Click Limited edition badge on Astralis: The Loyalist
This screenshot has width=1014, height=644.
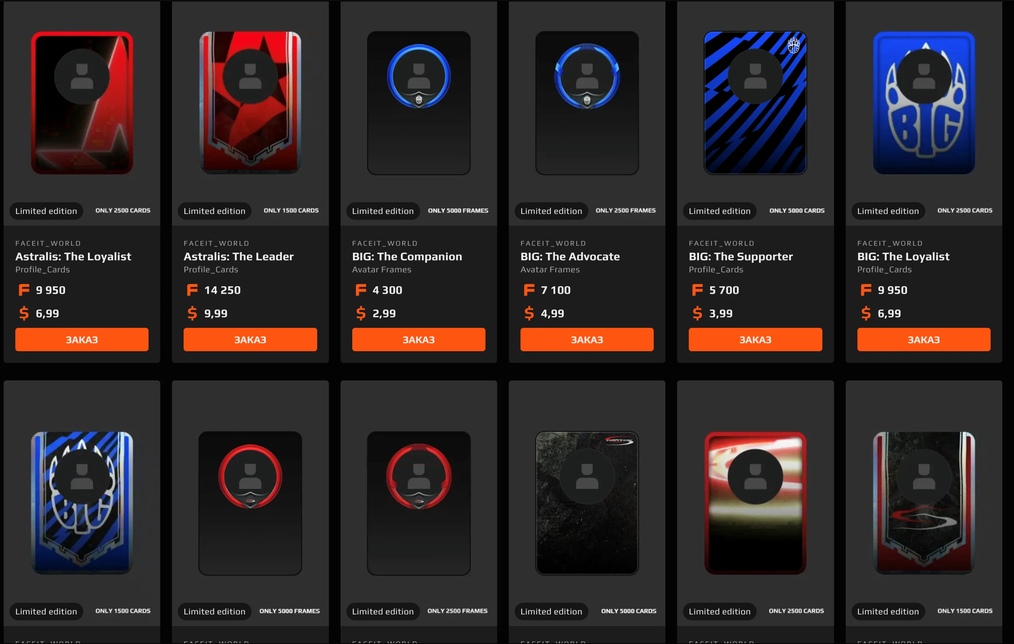(46, 211)
